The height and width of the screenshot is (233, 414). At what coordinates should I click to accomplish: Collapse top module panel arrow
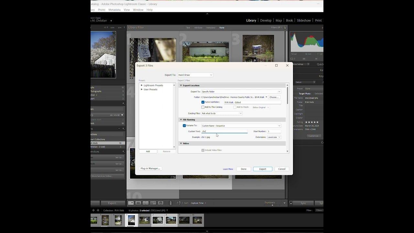click(x=207, y=14)
